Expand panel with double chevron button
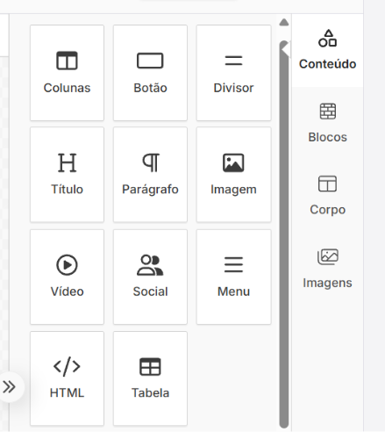The height and width of the screenshot is (432, 385). [9, 387]
